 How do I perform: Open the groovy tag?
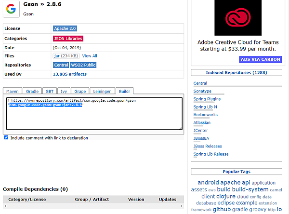(258, 210)
